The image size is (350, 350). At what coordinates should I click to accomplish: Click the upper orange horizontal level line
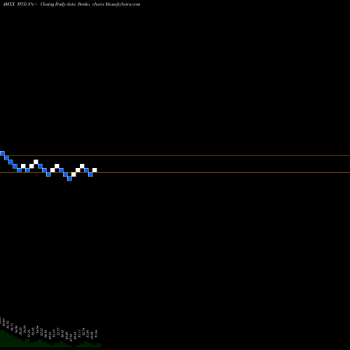[175, 155]
